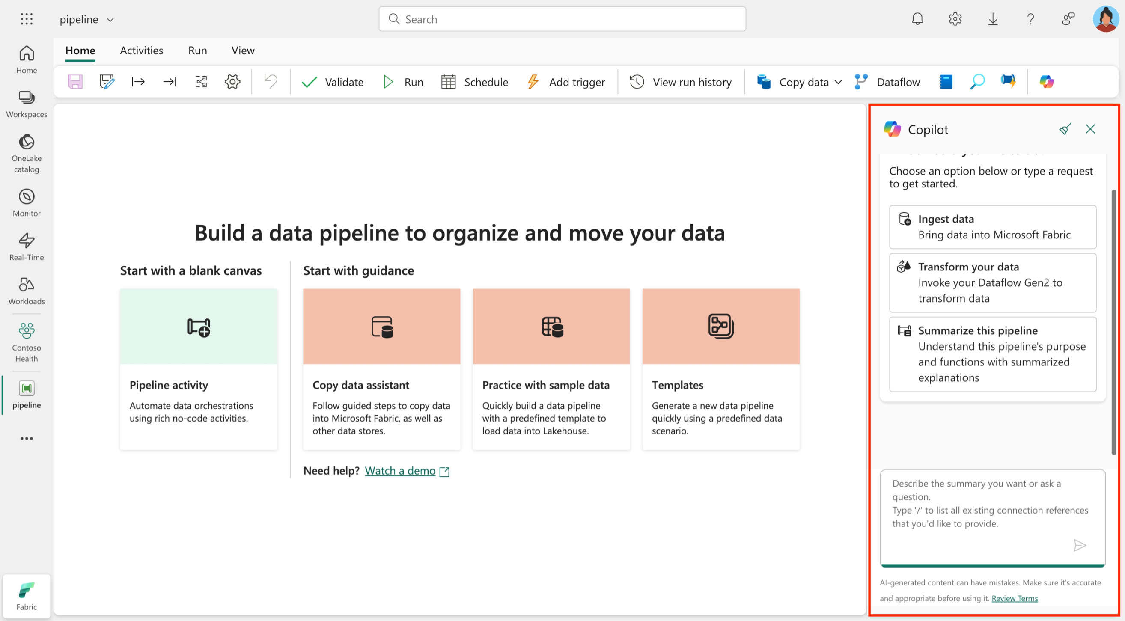
Task: Open the Copilot panel via its toolbar icon
Action: [1046, 82]
